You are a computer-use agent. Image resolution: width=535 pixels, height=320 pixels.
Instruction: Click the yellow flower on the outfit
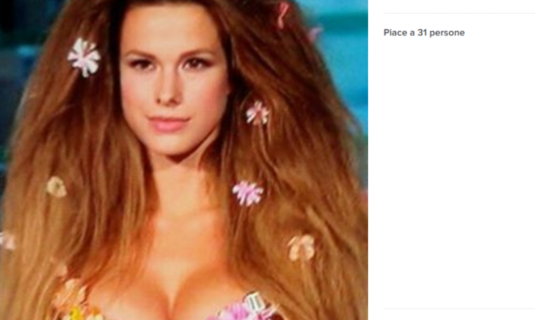pyautogui.click(x=76, y=314)
